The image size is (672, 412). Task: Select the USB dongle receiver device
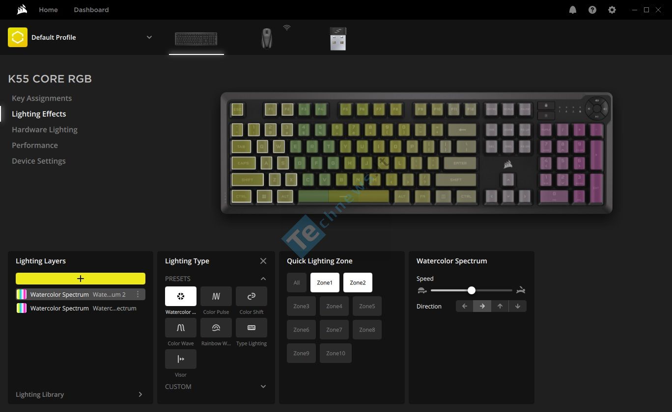pyautogui.click(x=338, y=39)
